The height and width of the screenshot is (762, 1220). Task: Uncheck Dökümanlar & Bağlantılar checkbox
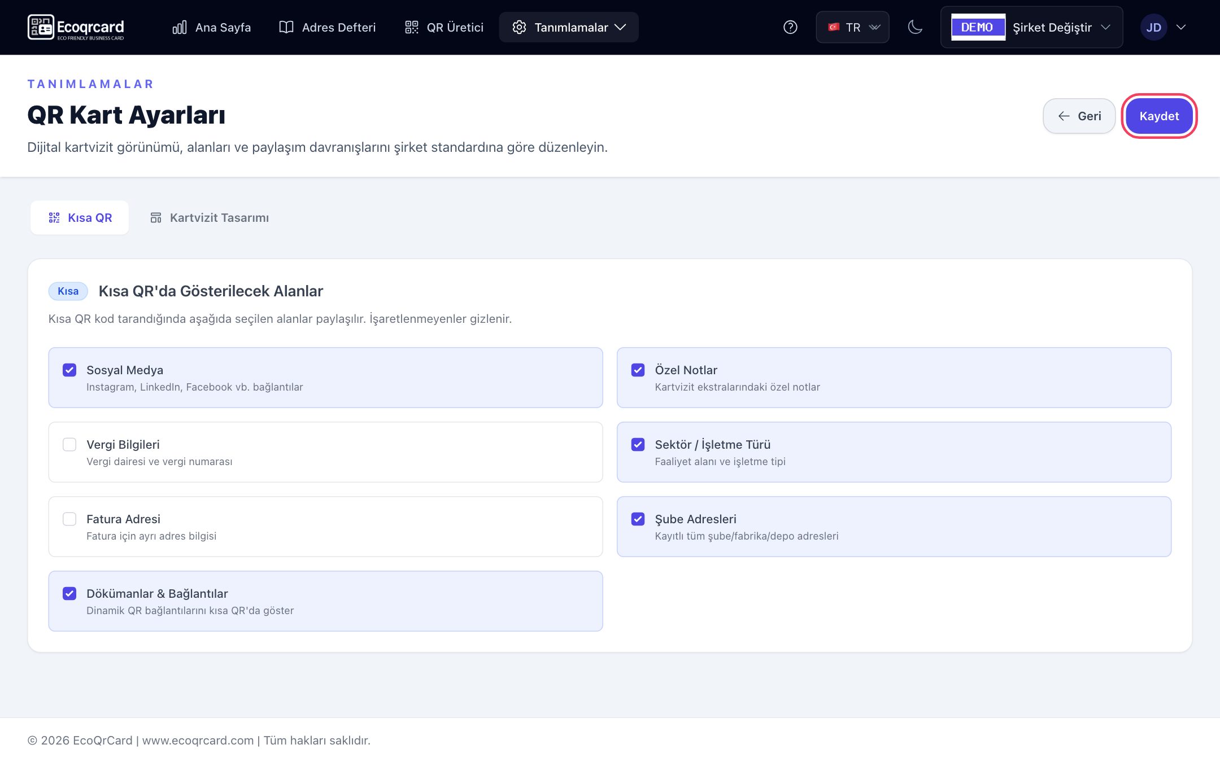coord(69,594)
